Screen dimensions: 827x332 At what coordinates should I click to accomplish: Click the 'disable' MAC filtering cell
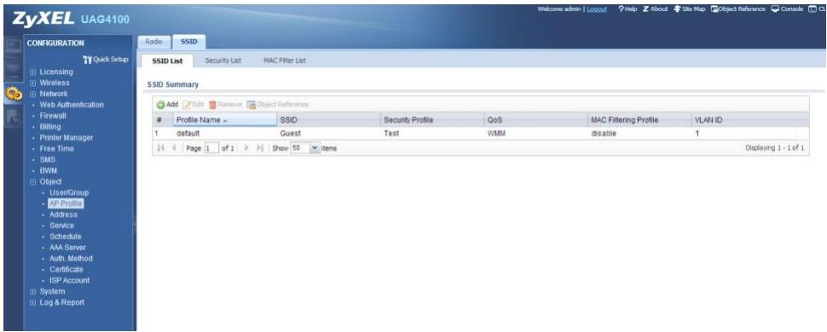(639, 134)
